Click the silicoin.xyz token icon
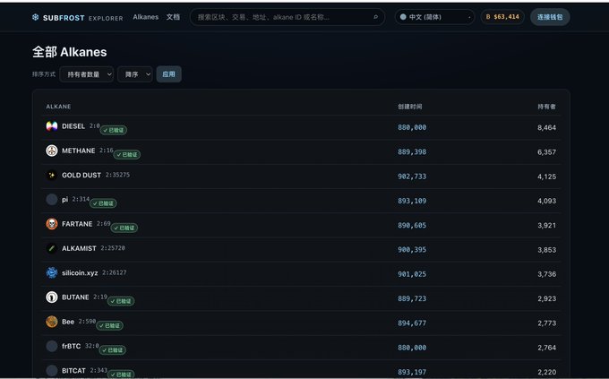609x379 pixels. point(52,272)
